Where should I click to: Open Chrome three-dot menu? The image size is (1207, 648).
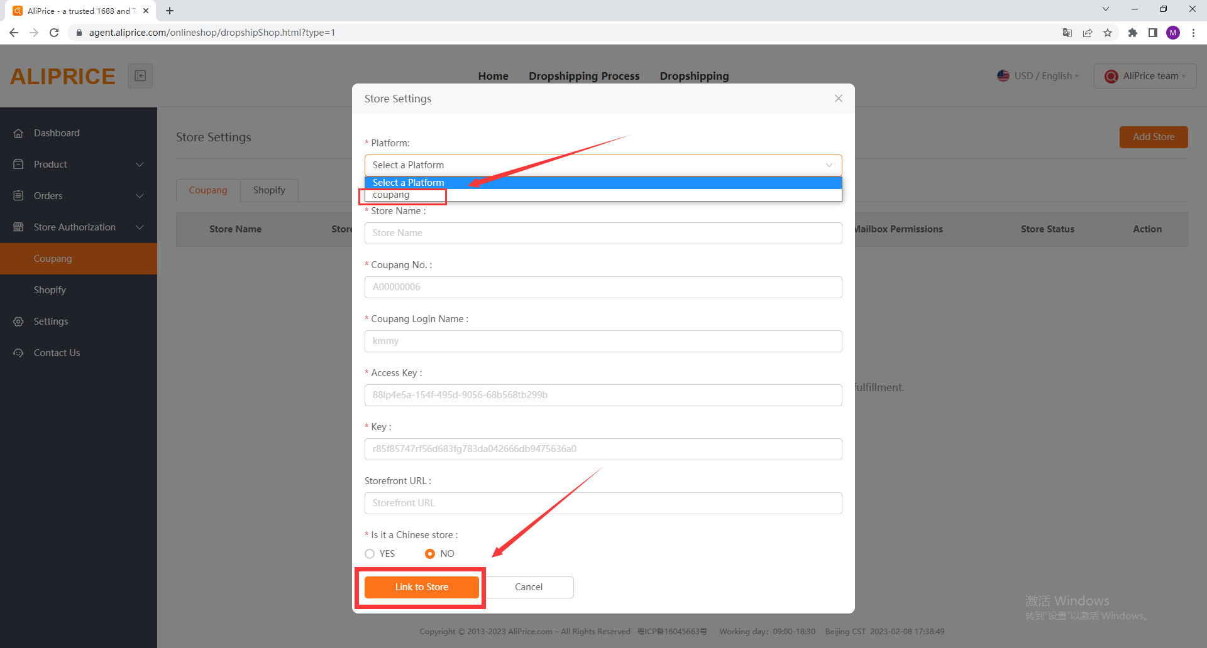(x=1193, y=33)
